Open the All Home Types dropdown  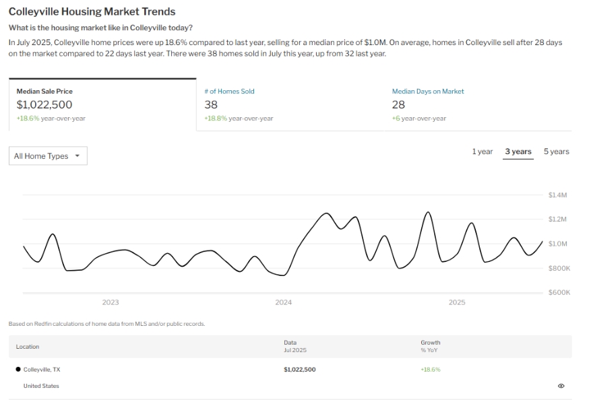click(48, 156)
